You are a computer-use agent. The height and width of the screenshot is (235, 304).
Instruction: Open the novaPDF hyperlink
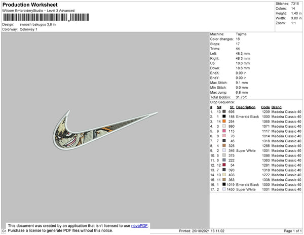point(139,226)
